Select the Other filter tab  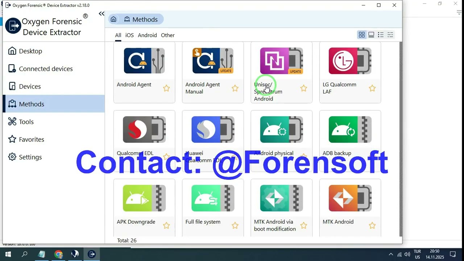point(168,35)
